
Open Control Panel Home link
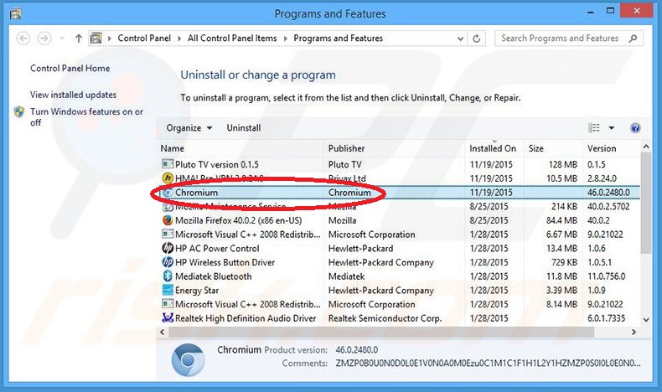click(70, 69)
